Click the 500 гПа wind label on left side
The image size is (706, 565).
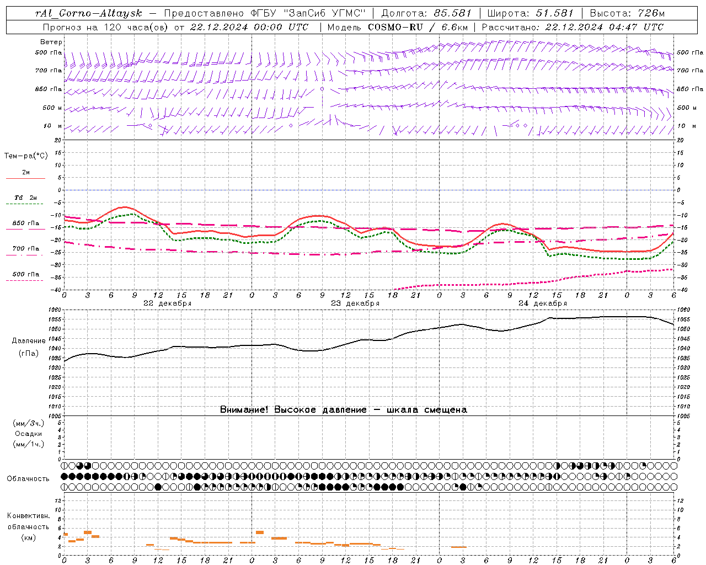coord(49,52)
